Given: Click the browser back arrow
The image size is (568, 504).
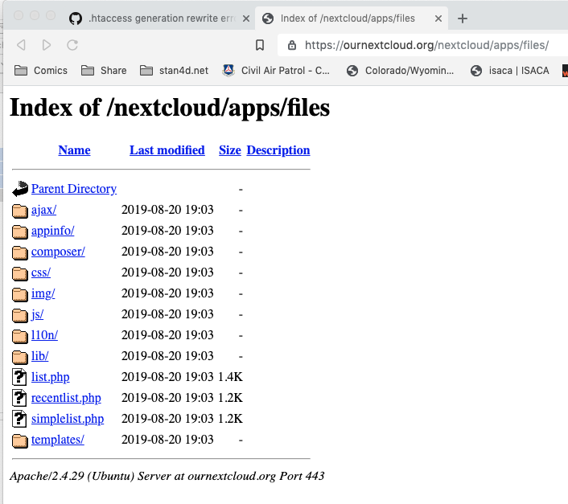Looking at the screenshot, I should tap(21, 45).
